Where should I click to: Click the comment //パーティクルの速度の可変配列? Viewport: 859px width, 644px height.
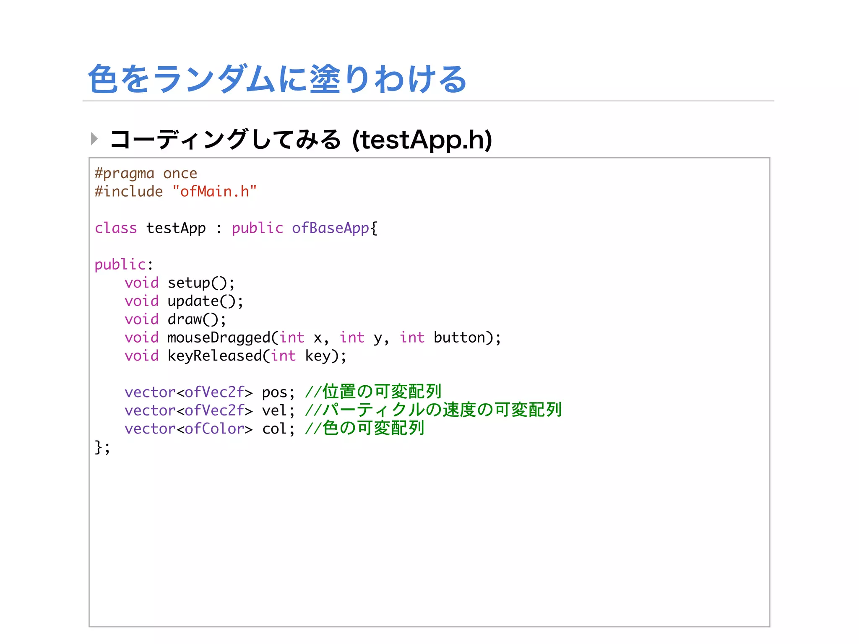[433, 410]
